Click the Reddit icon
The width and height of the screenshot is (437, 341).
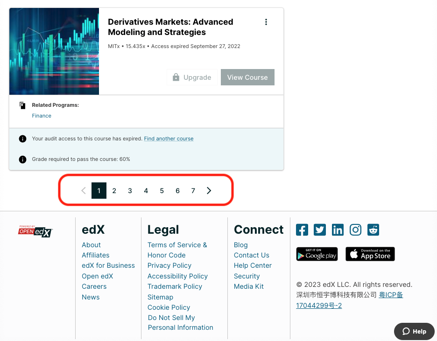click(373, 230)
